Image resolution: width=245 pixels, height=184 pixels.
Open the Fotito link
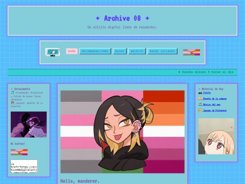click(x=207, y=93)
